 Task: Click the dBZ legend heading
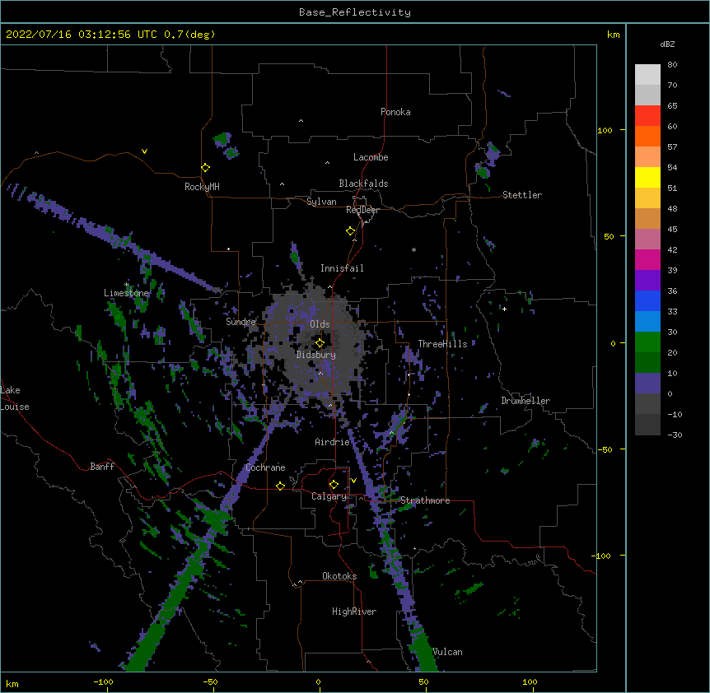coord(667,44)
